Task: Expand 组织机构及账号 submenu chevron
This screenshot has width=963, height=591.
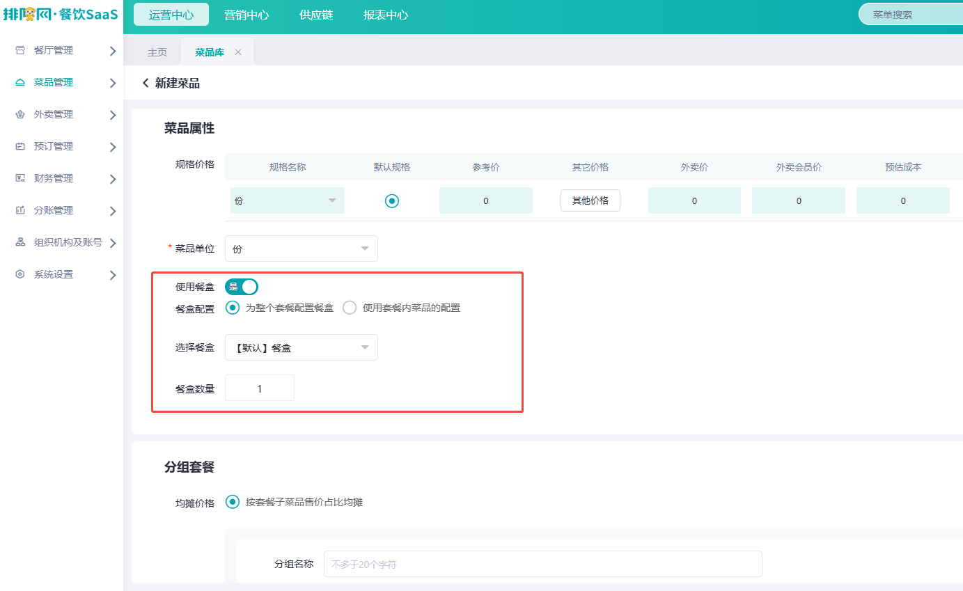Action: point(113,243)
